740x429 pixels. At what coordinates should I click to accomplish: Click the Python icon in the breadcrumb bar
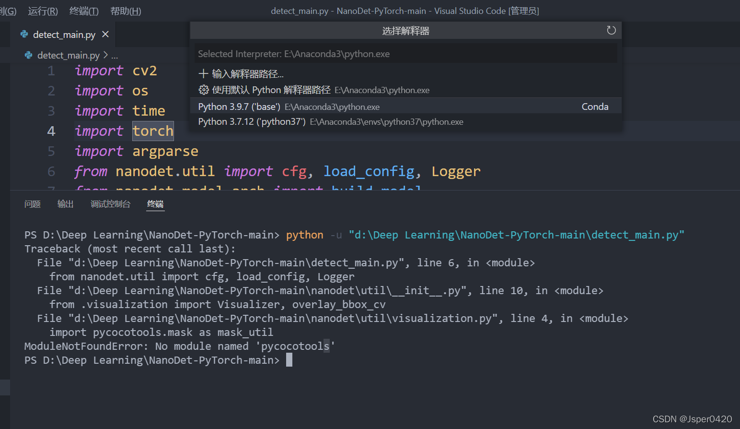(29, 55)
